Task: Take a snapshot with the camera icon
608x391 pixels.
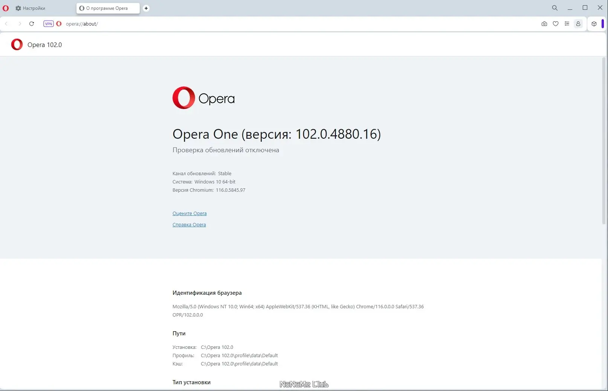Action: (544, 24)
